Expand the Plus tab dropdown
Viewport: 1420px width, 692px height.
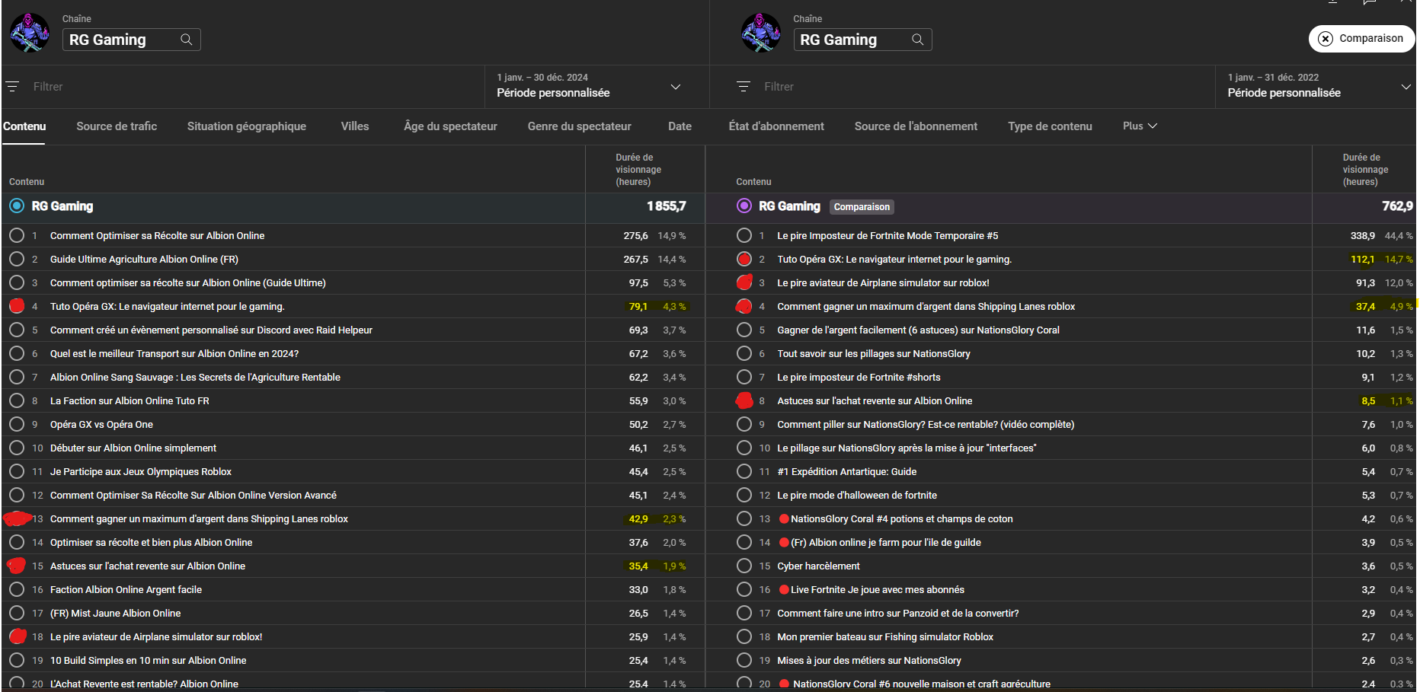coord(1140,126)
